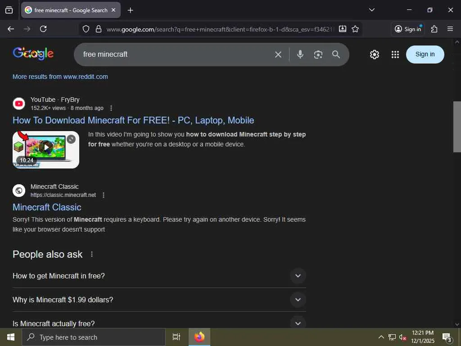Open People also ask options dots
Screen dimensions: 461x346
(92, 254)
